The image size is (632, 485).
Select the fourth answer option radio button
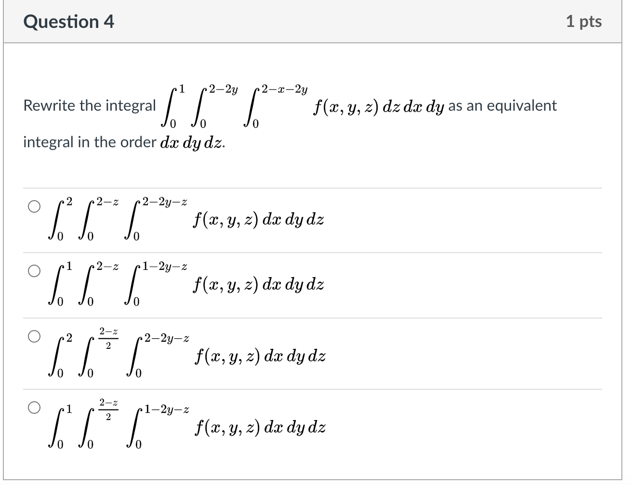pos(34,408)
